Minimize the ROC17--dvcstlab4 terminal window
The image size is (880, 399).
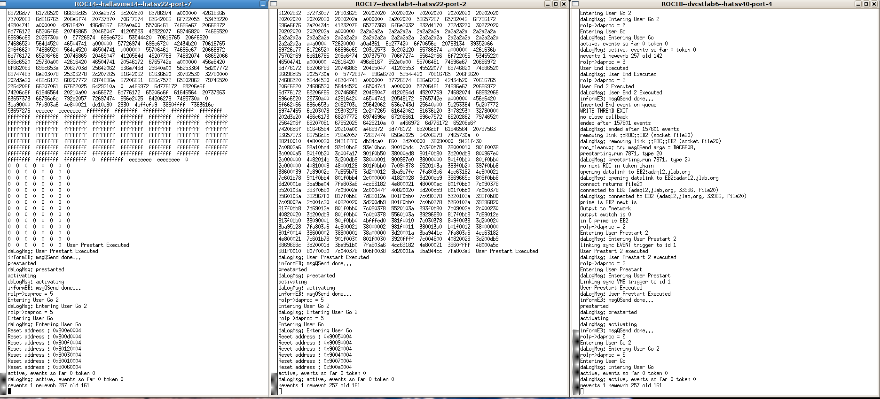coord(548,4)
